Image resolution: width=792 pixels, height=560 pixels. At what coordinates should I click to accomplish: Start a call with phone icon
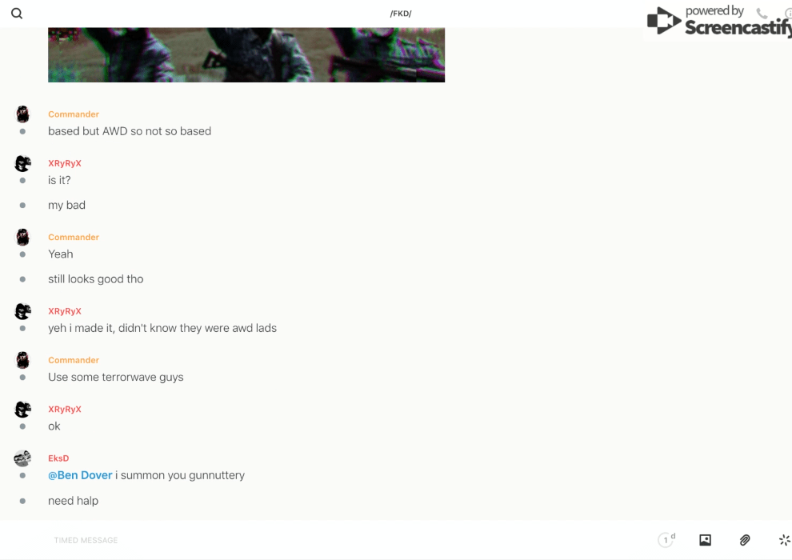click(x=762, y=13)
